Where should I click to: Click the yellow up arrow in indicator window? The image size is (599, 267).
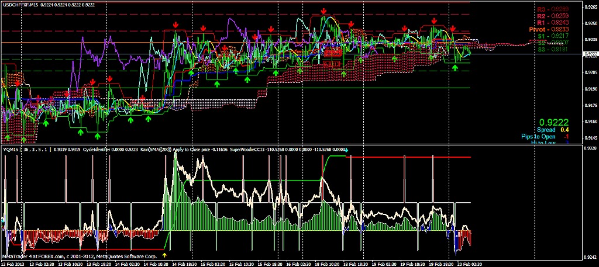[x=164, y=255]
